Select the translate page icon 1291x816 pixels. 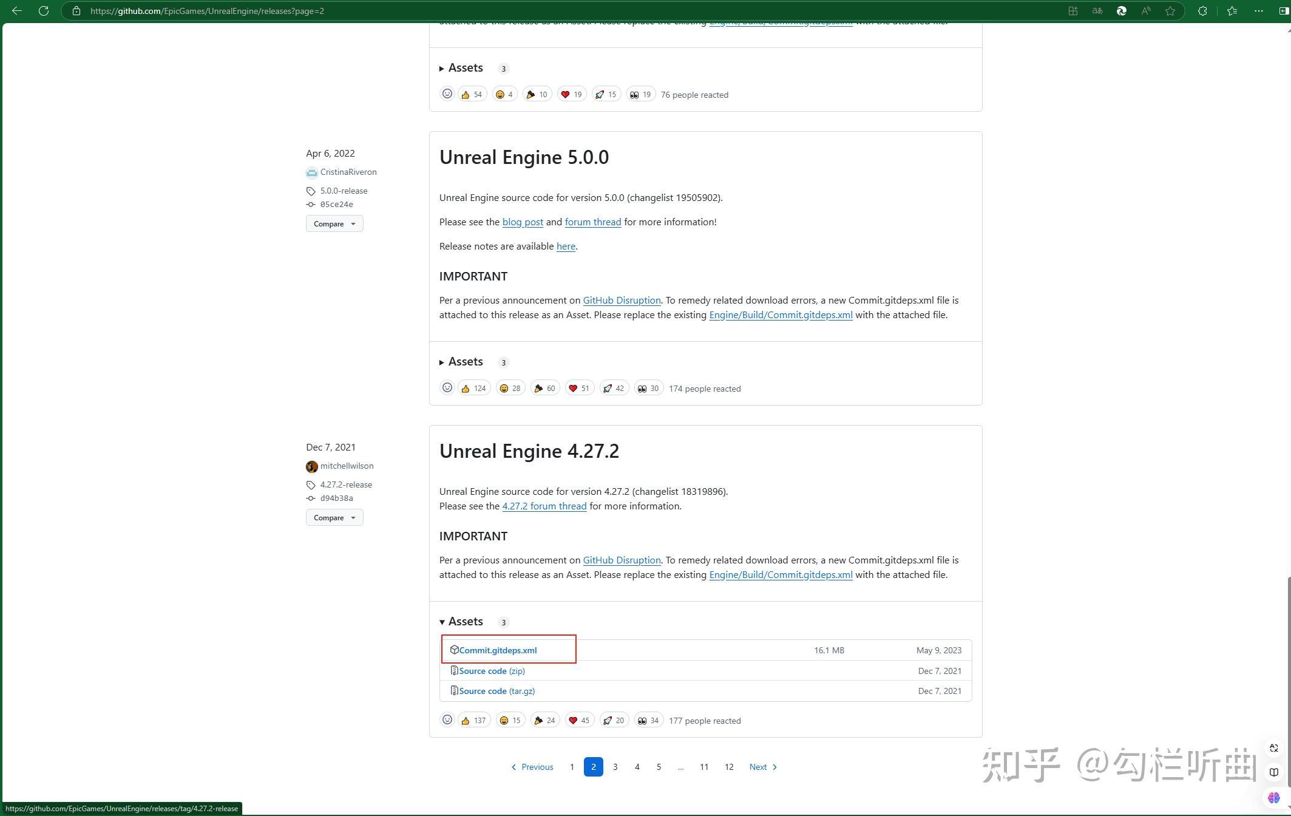pyautogui.click(x=1097, y=10)
